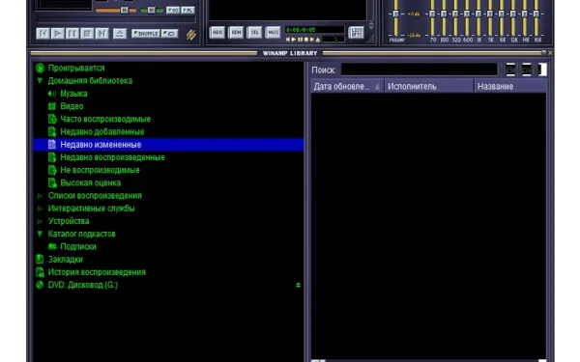Click the equalizer 600 Hz band slider
Screen dimensions: 580x362
point(467,17)
